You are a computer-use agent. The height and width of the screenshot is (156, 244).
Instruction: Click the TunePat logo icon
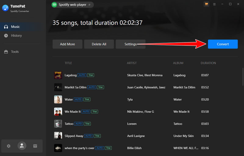[x=5, y=8]
